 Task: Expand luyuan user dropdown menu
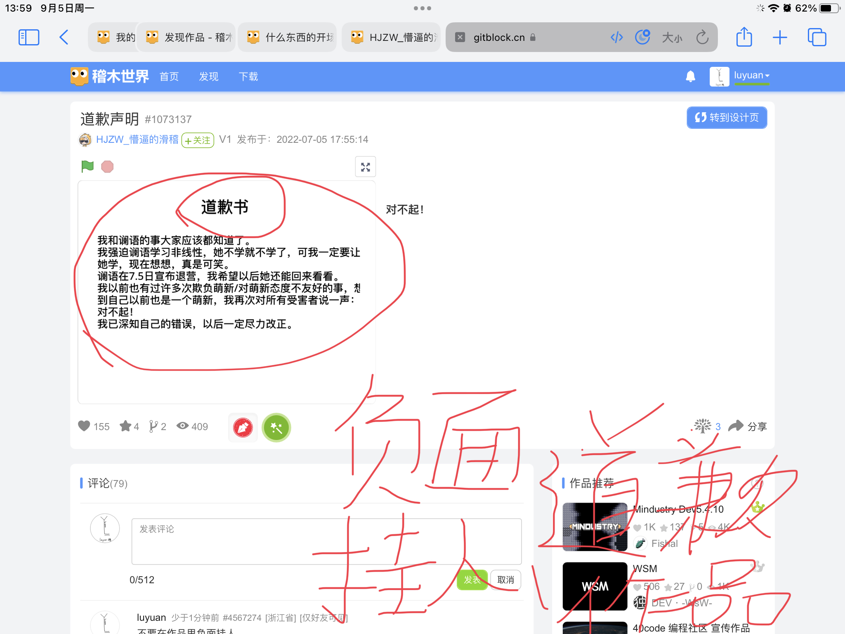(752, 76)
